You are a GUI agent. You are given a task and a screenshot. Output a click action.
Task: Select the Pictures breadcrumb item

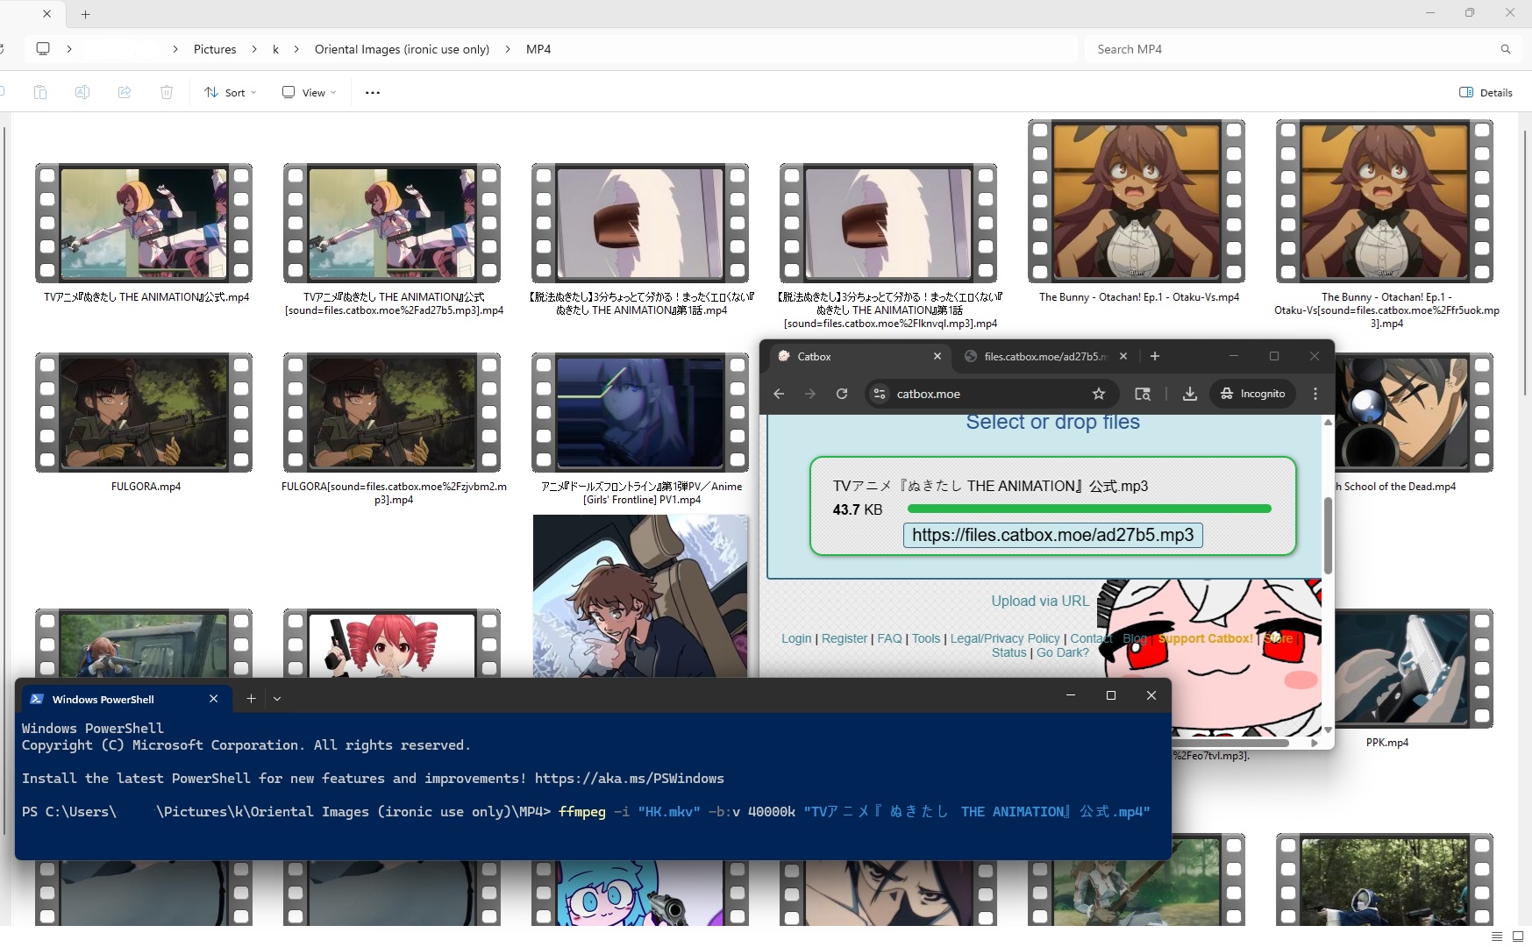coord(215,49)
